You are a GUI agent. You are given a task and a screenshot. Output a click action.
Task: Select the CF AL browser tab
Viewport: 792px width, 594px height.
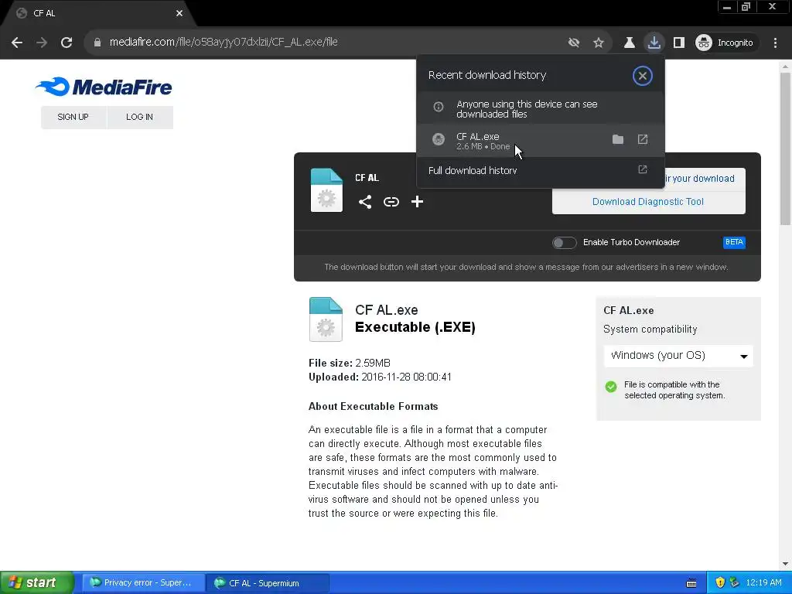99,13
